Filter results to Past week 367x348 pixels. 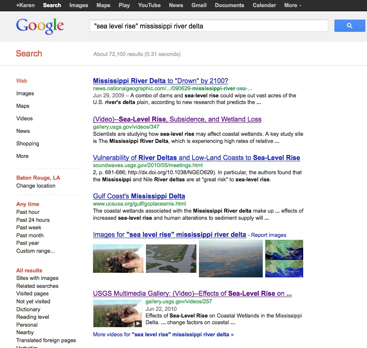pyautogui.click(x=29, y=227)
